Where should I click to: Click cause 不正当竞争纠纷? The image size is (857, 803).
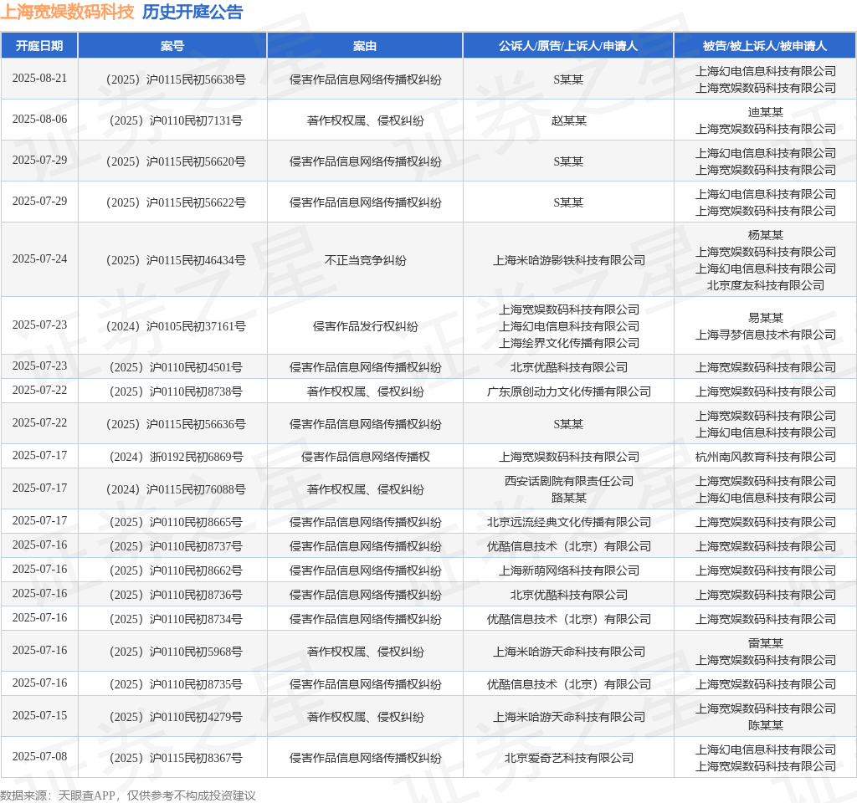(365, 261)
